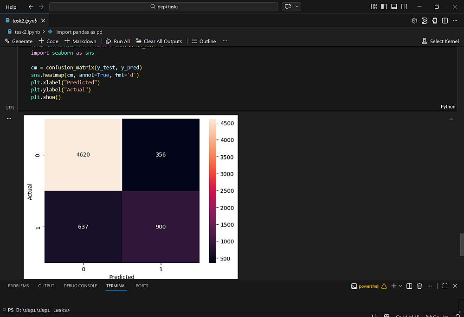
Task: Toggle the primary side bar layout
Action: click(x=384, y=7)
